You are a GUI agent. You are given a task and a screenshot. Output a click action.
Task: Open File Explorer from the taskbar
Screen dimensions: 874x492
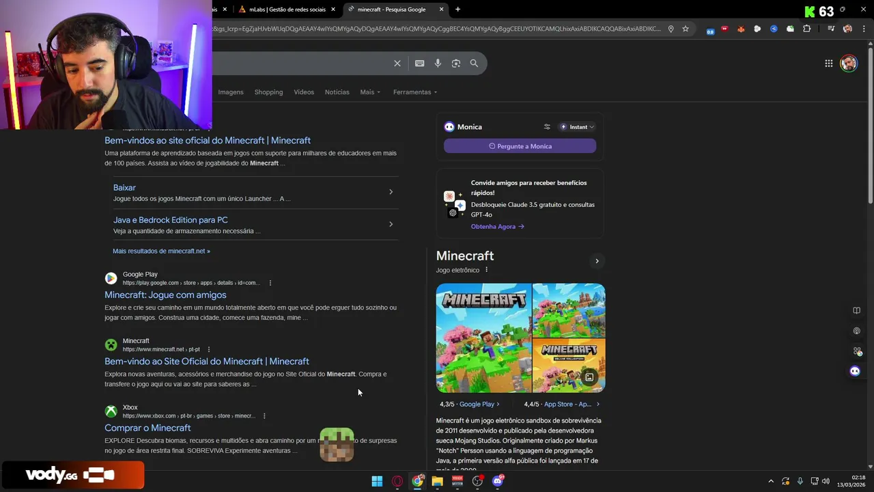438,481
